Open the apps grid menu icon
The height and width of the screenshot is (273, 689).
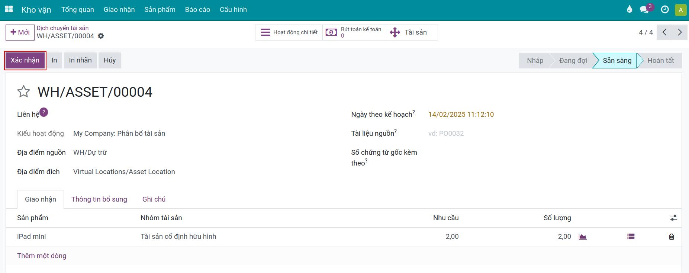click(x=9, y=9)
